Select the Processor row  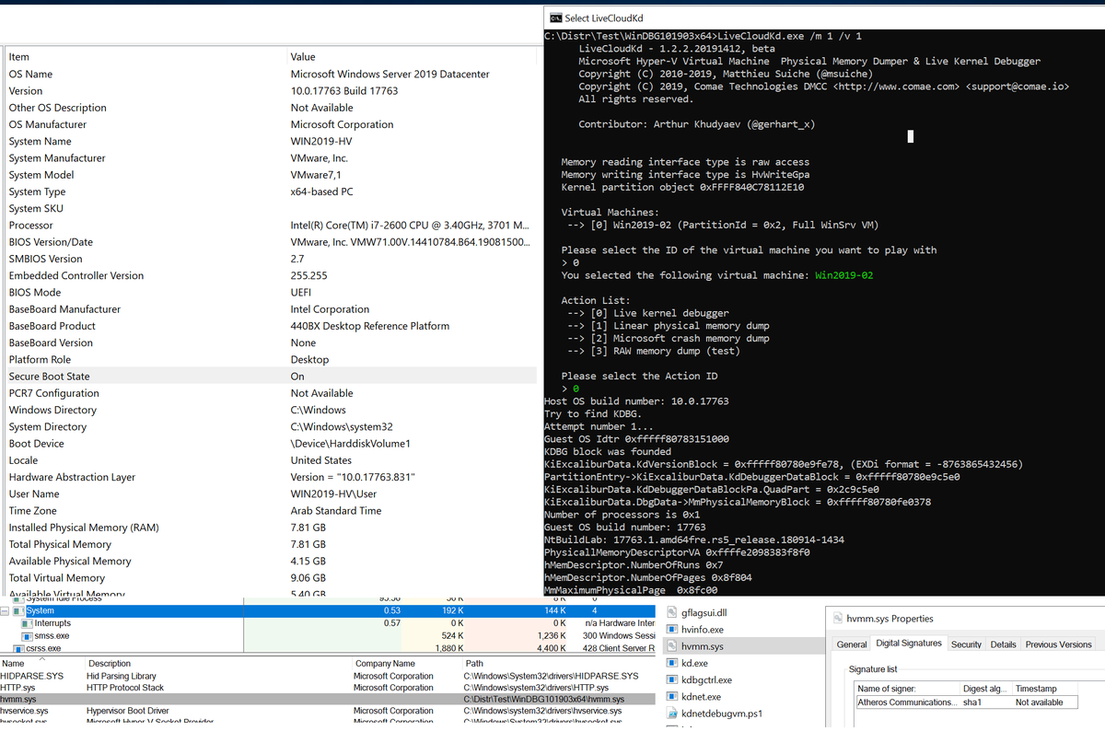coord(271,225)
